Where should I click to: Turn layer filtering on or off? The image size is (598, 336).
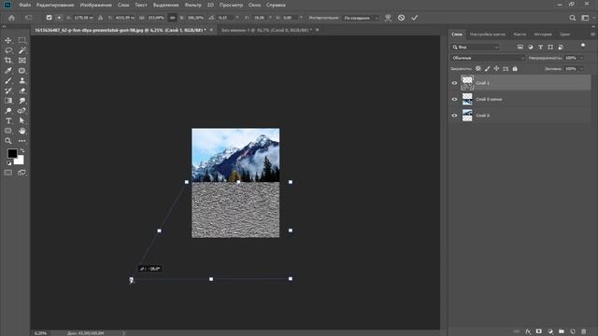583,46
